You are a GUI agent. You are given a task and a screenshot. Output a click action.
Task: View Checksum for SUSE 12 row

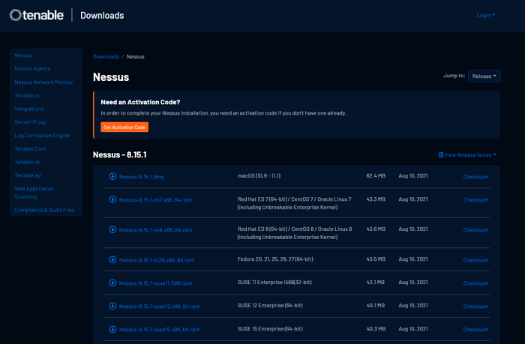tap(475, 307)
